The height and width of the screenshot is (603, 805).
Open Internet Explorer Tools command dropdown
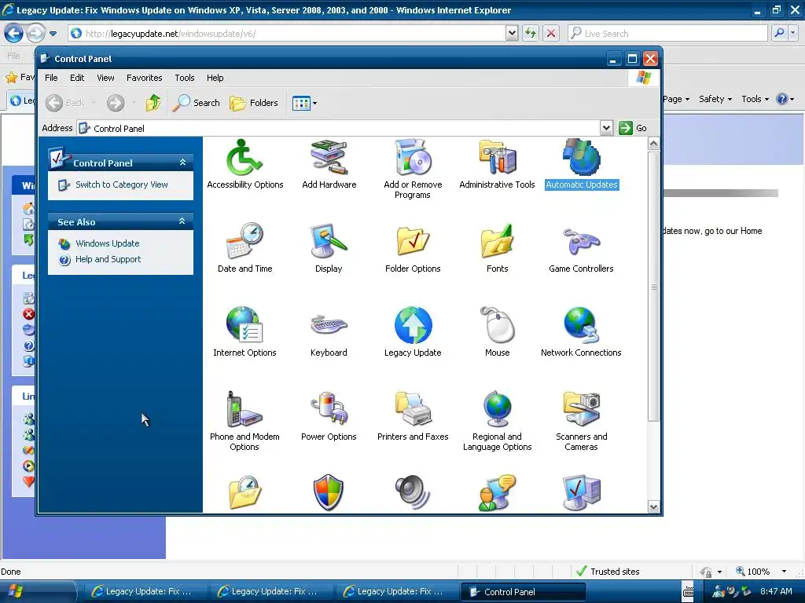click(x=755, y=99)
